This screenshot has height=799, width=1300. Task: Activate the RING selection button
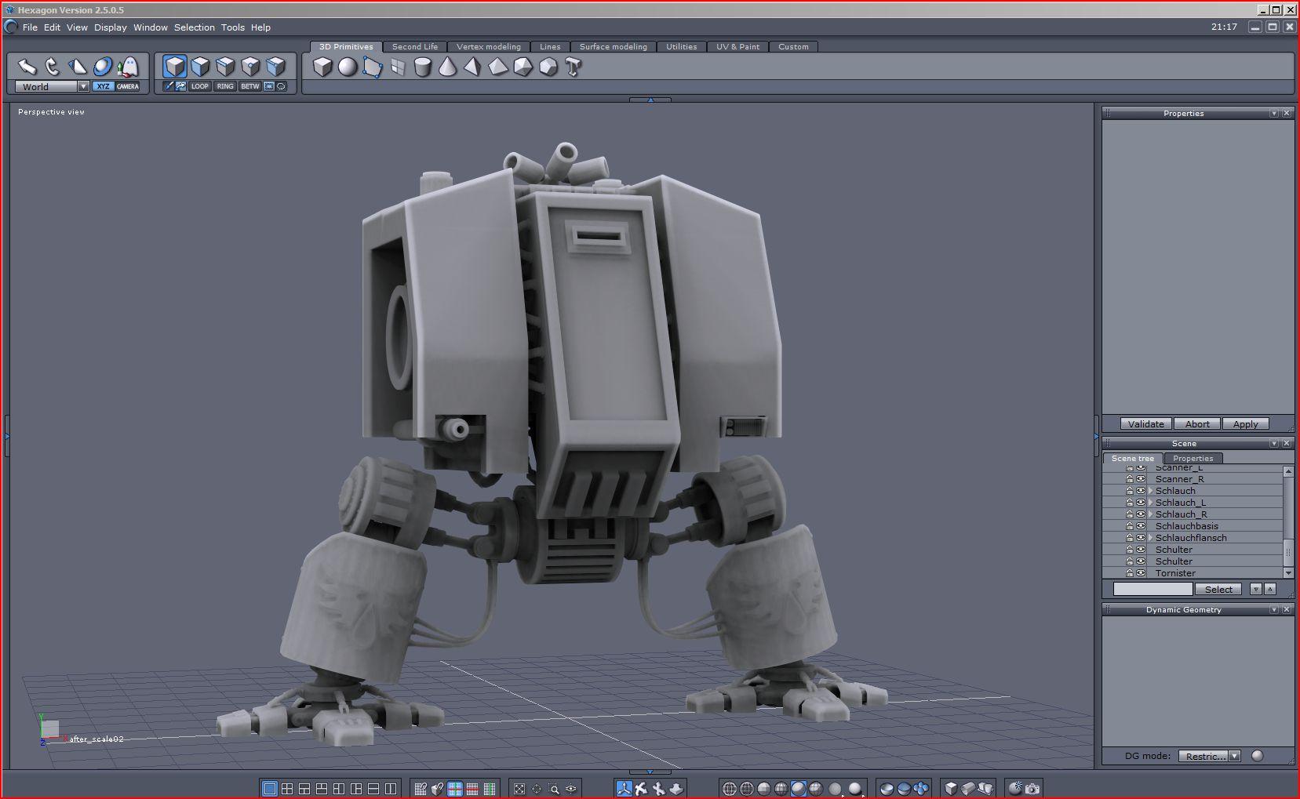pos(225,86)
